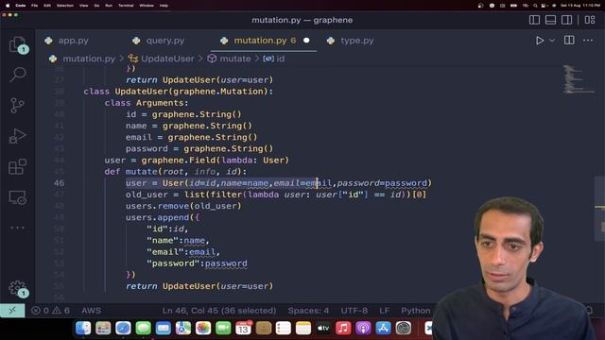This screenshot has height=340, width=605.
Task: Open the Run and Debug view
Action: [17, 136]
